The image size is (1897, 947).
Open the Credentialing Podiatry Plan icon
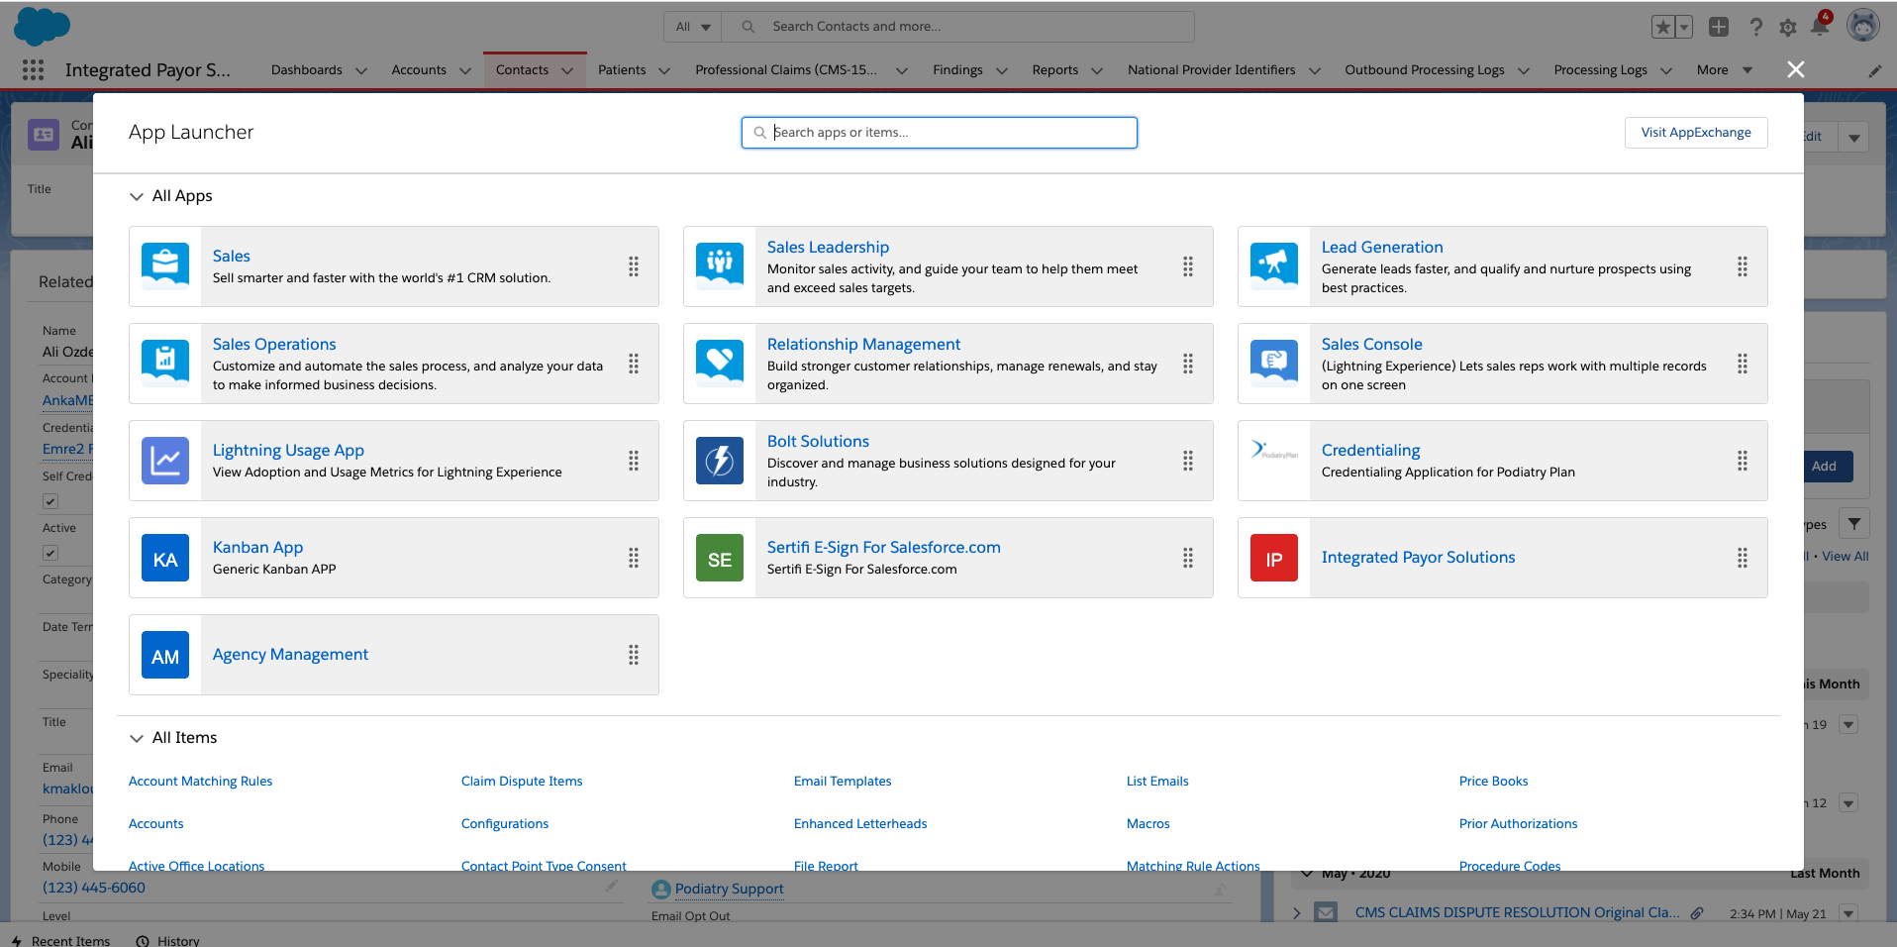[1274, 451]
